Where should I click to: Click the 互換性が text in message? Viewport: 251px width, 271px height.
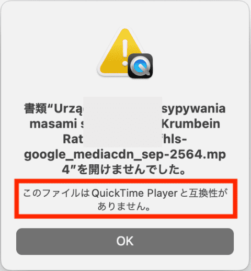(x=209, y=193)
